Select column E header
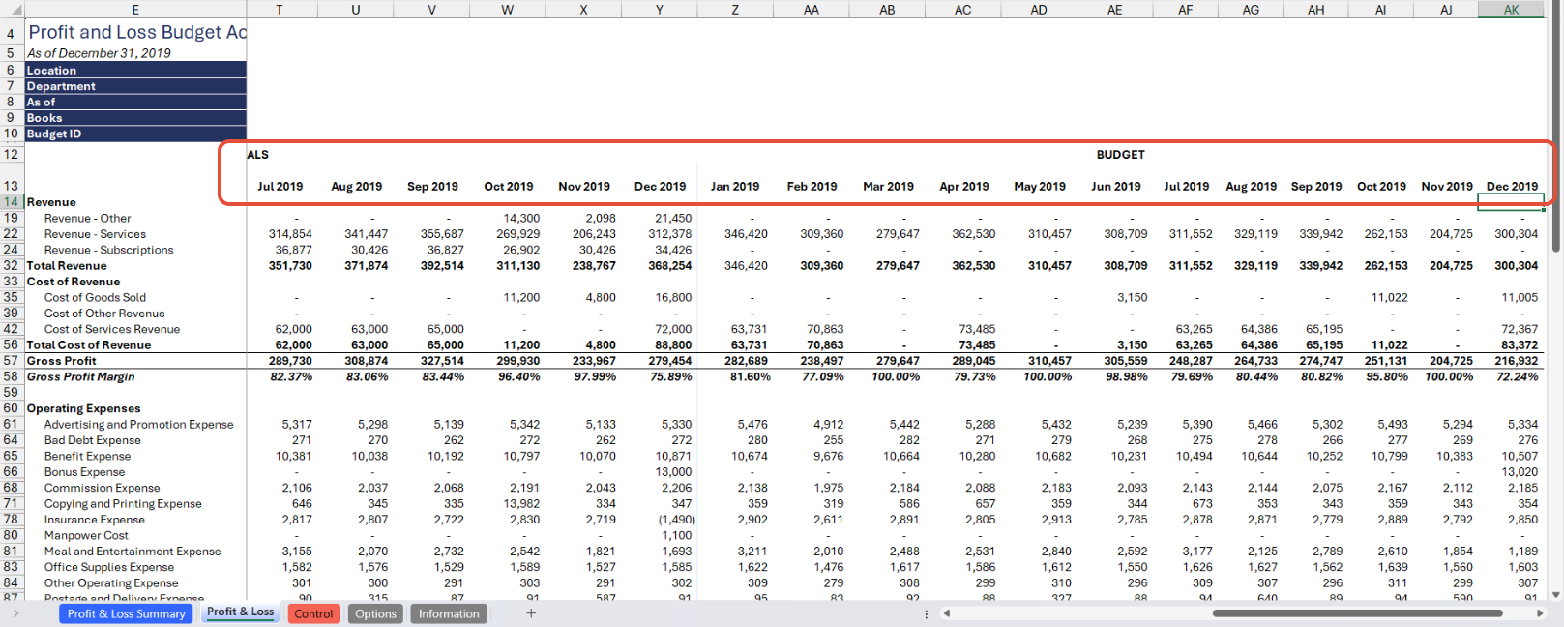This screenshot has height=627, width=1564. coord(135,10)
